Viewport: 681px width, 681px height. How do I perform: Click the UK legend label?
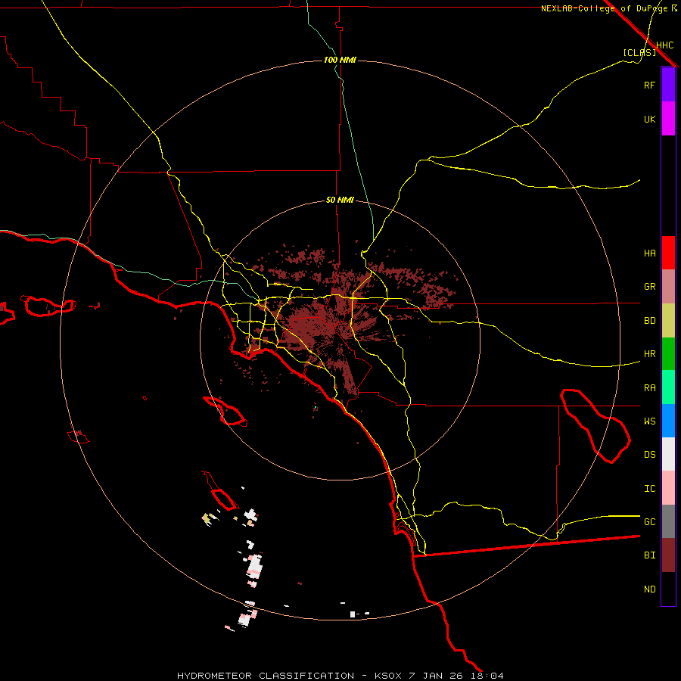pyautogui.click(x=649, y=119)
